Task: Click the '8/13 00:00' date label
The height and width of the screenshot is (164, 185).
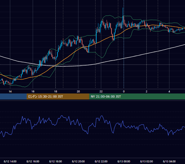Action: click(x=124, y=161)
